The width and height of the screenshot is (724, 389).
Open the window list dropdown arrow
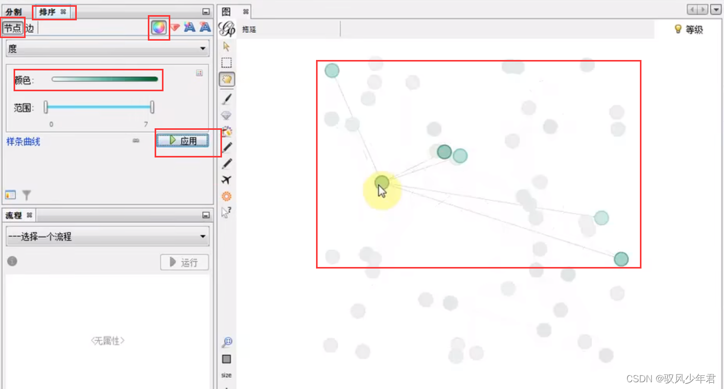coord(715,10)
